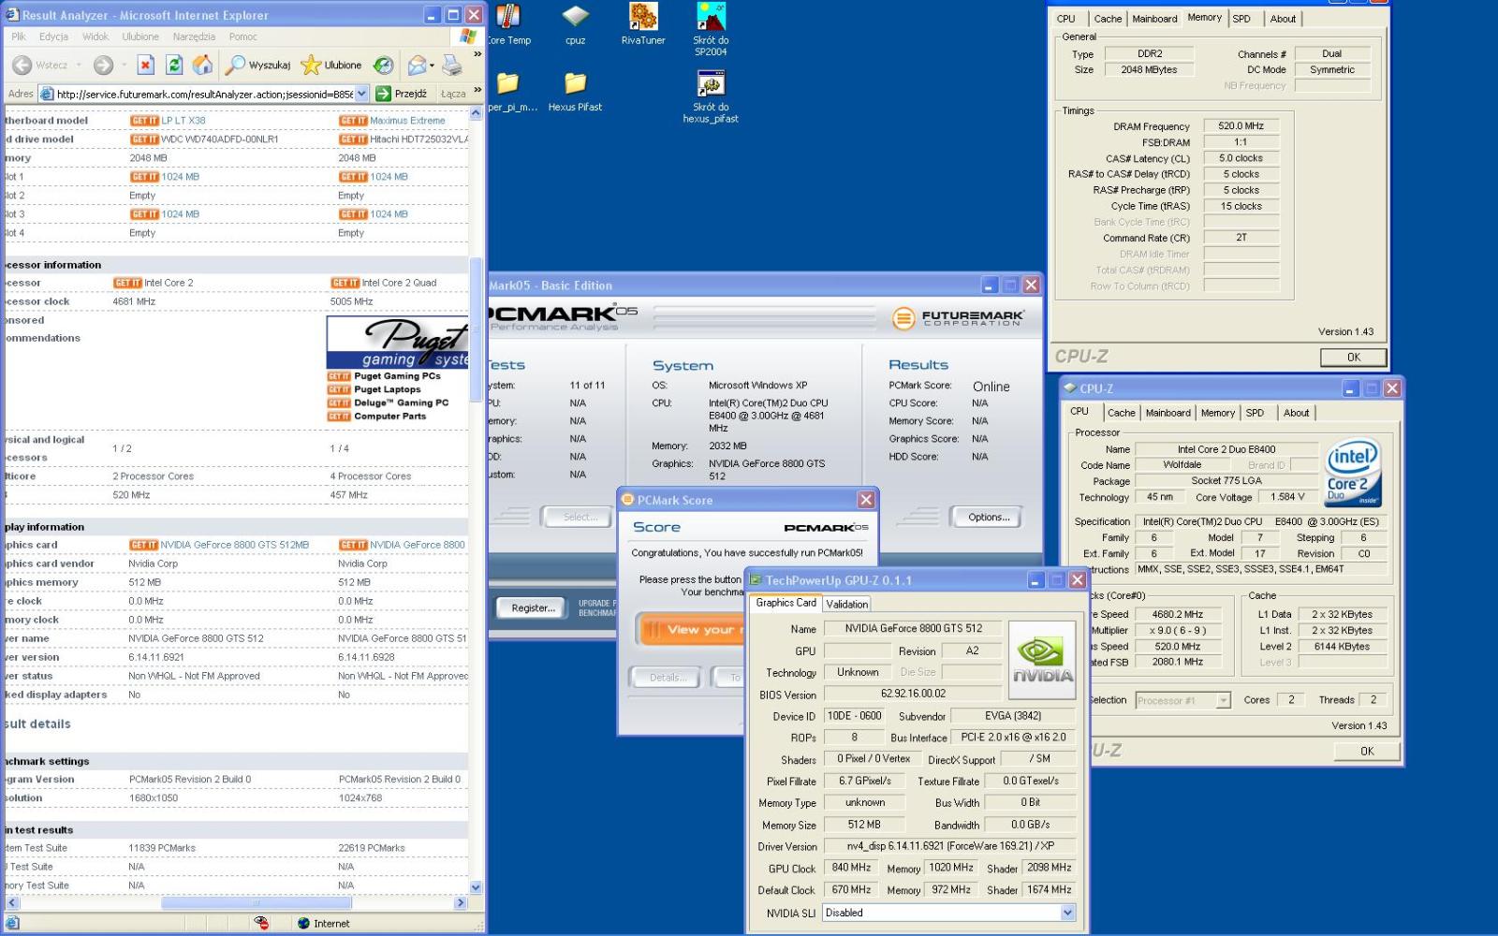Switch to Cache tab in lower CPU-Z
The width and height of the screenshot is (1498, 936).
(x=1121, y=413)
